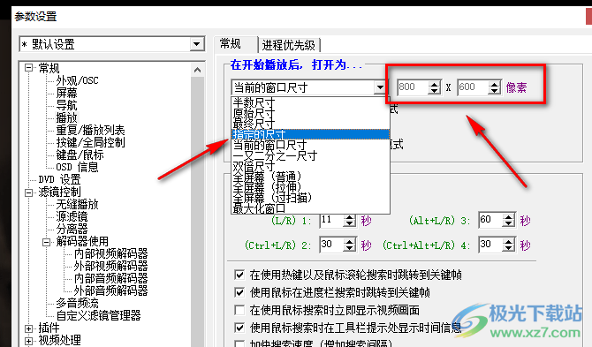Click the (Ctrl+Alt+L/R) 4 seconds field
Image resolution: width=592 pixels, height=347 pixels.
[x=490, y=245]
